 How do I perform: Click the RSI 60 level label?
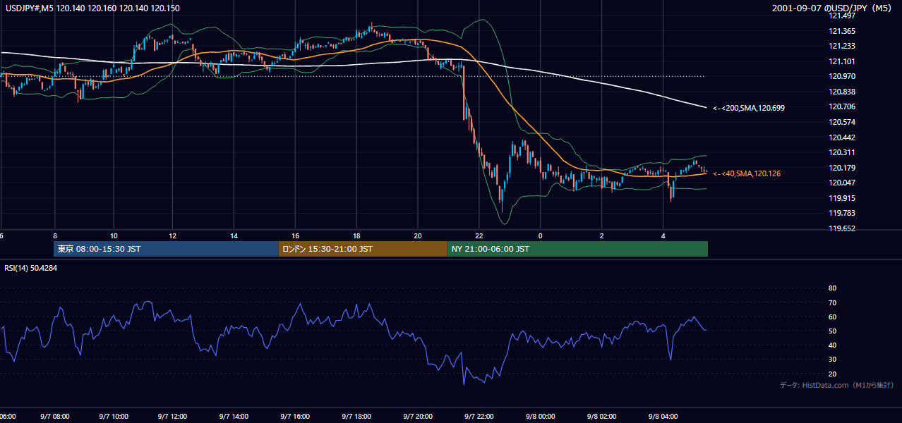coord(832,317)
